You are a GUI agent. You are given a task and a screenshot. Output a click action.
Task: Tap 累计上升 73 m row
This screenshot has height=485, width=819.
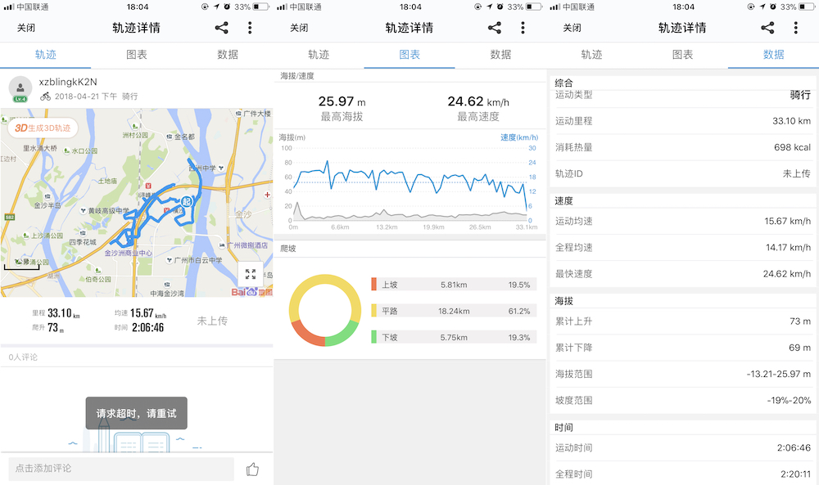[x=683, y=321]
